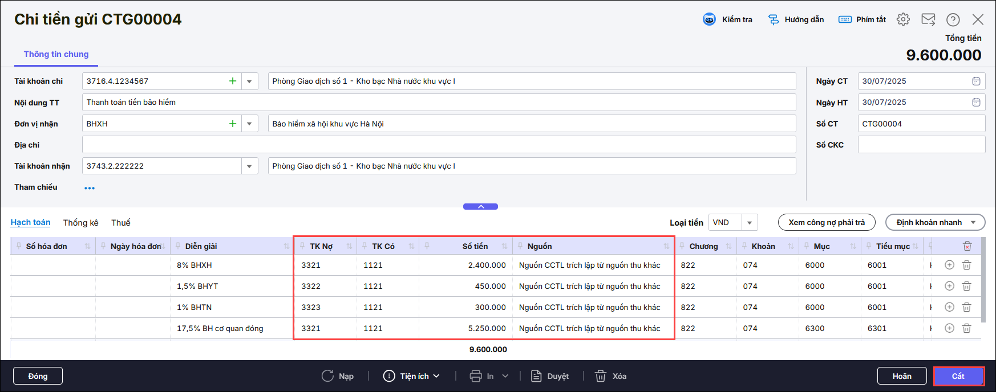This screenshot has width=996, height=392.
Task: Expand the Định khoản nhanh dropdown
Action: [x=973, y=223]
